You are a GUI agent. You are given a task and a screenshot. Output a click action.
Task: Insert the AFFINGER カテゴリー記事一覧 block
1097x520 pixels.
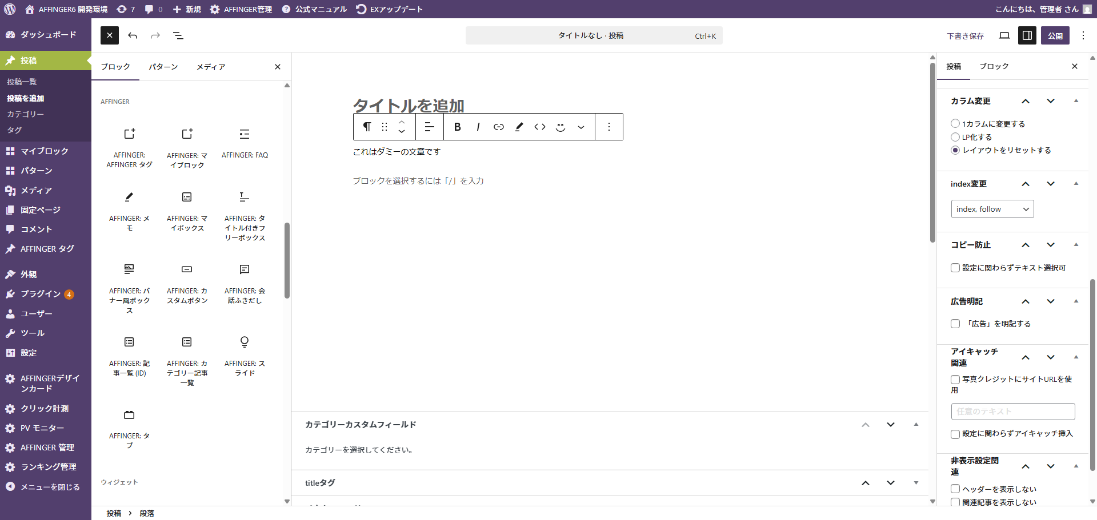187,361
